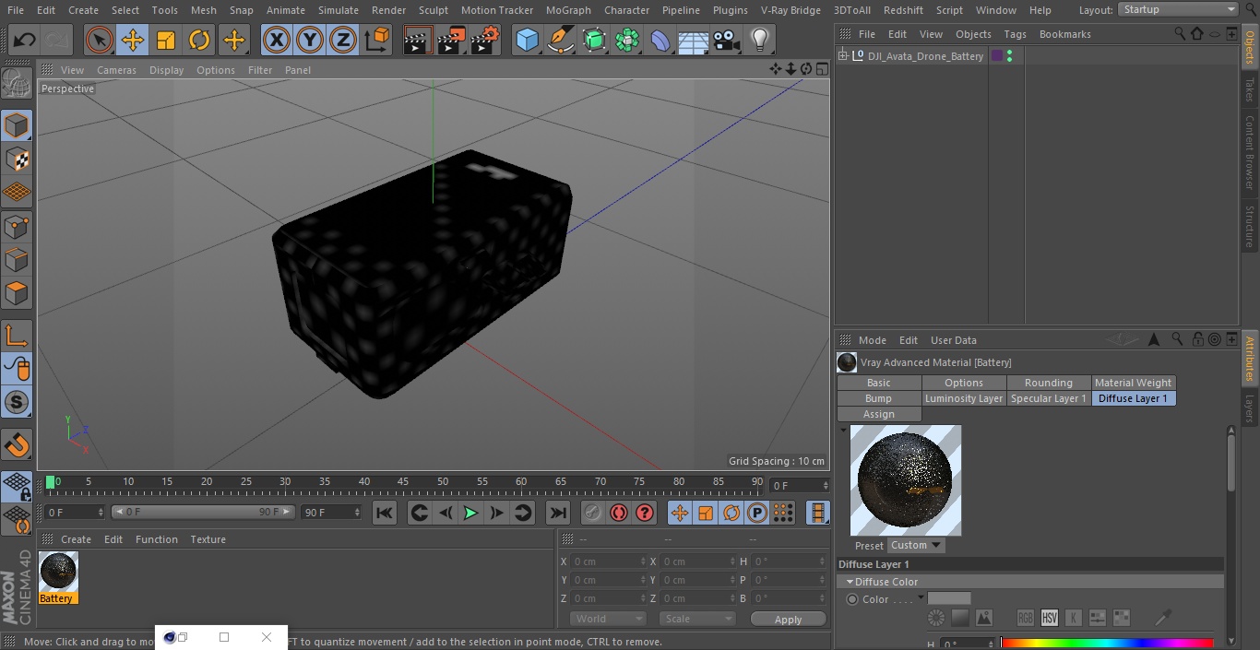
Task: Click the deformer icon
Action: [660, 41]
